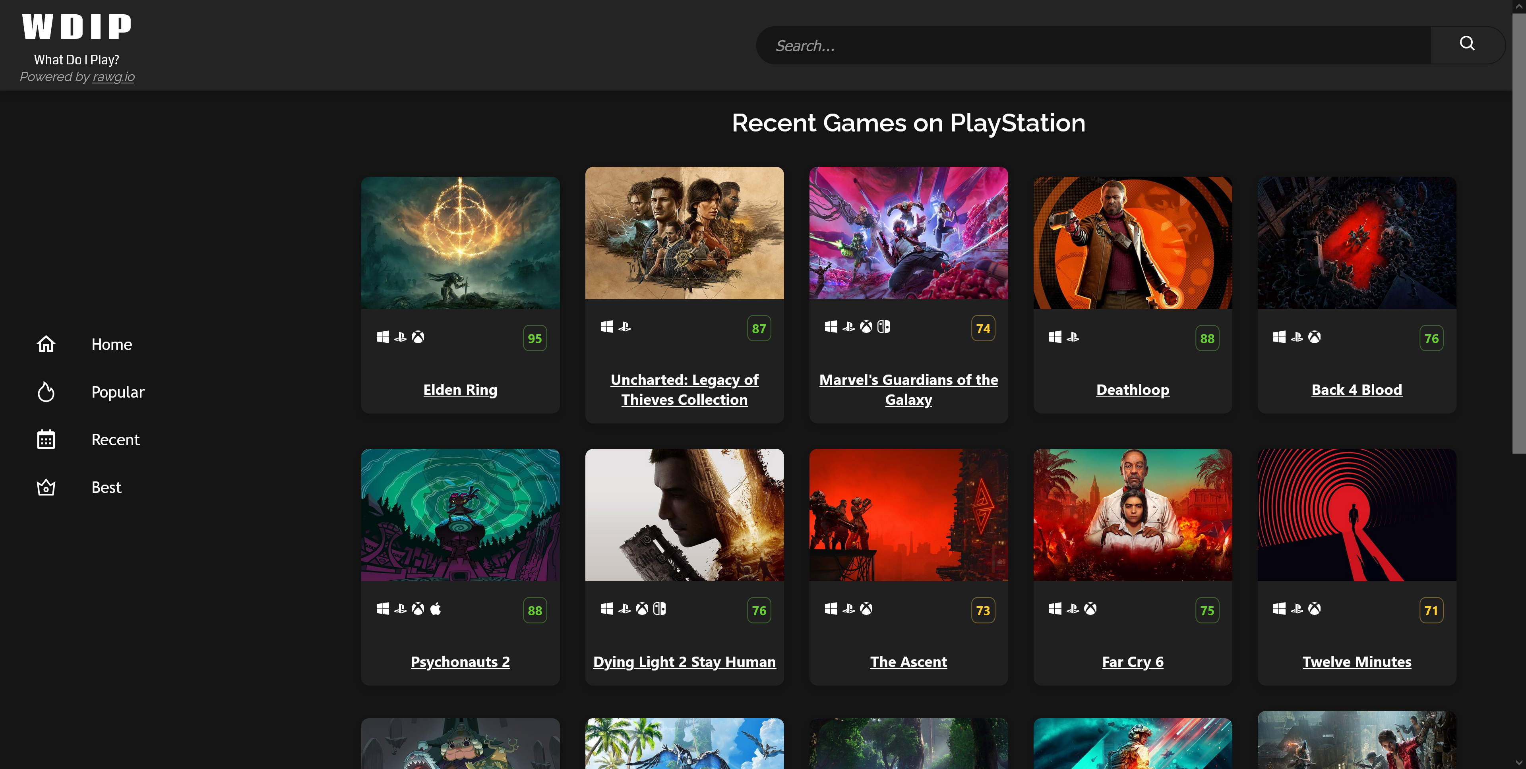Click the page vertical scrollbar thumb
The image size is (1526, 769).
coord(1519,234)
